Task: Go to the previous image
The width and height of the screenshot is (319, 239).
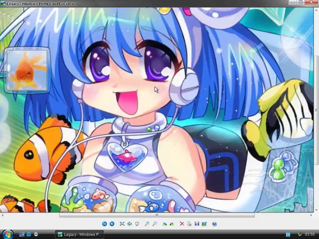Action: coord(104,224)
